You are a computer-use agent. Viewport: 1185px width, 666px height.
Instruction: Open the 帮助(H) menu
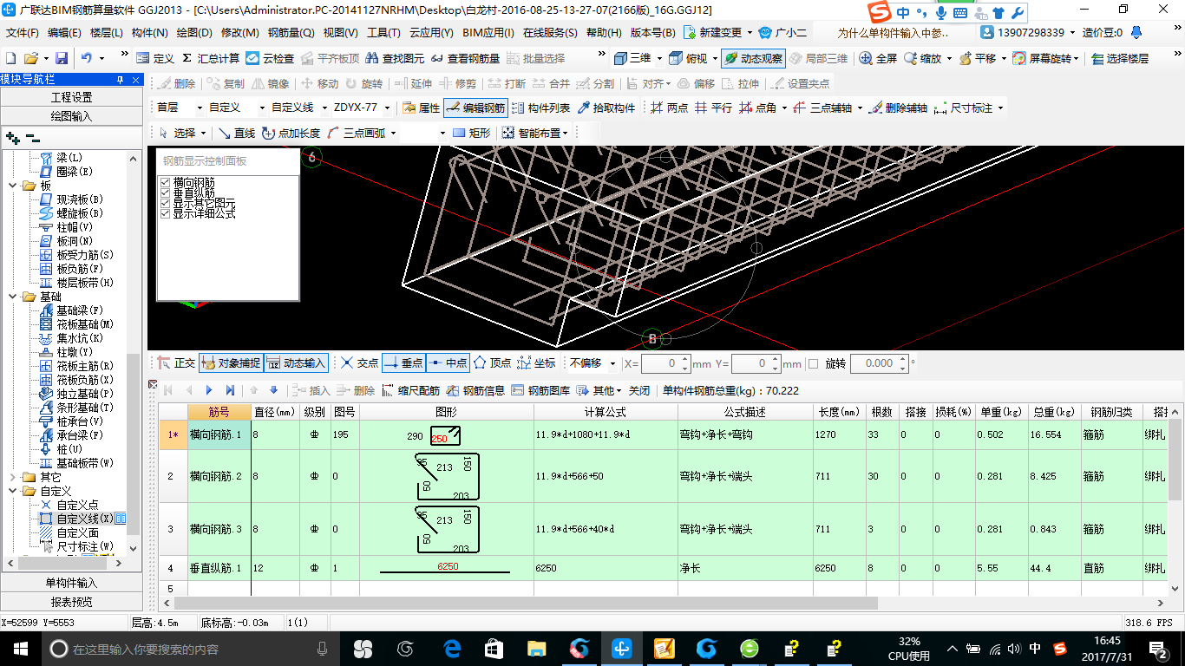tap(604, 32)
